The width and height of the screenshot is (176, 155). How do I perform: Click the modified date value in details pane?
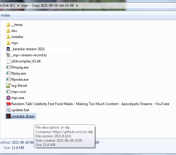(23, 143)
